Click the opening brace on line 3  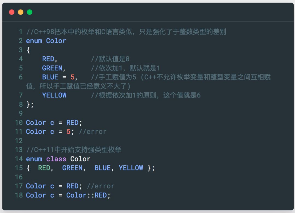tap(28, 50)
